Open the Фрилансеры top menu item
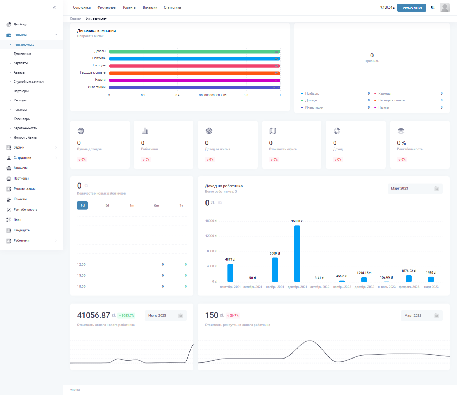The width and height of the screenshot is (457, 396). 107,7
